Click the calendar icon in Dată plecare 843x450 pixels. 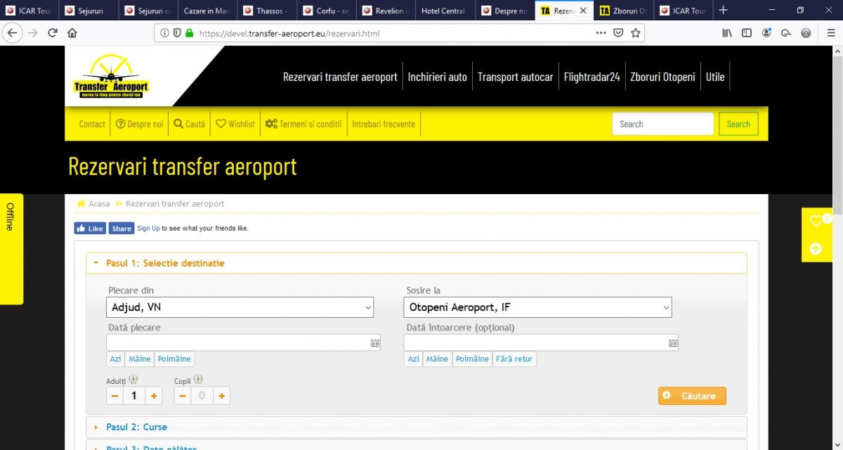tap(375, 343)
